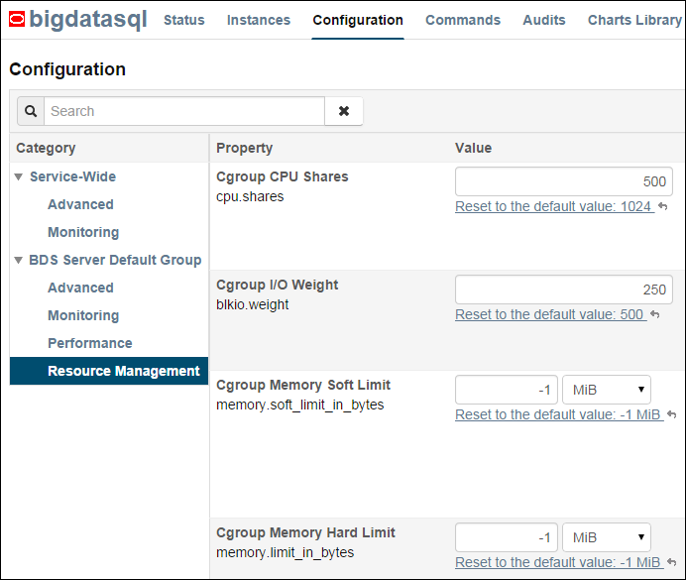Viewport: 686px width, 580px height.
Task: Click the Cgroup CPU Shares value field
Action: pyautogui.click(x=564, y=181)
